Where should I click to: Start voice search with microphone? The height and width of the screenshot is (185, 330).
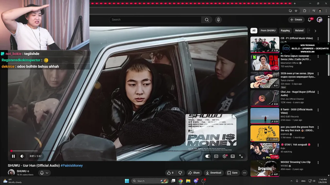point(218,20)
